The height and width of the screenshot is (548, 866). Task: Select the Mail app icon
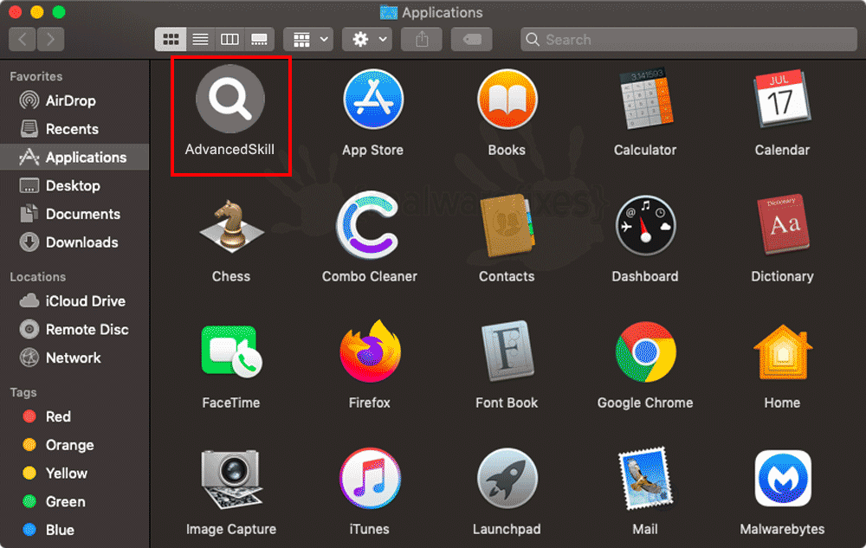(645, 479)
